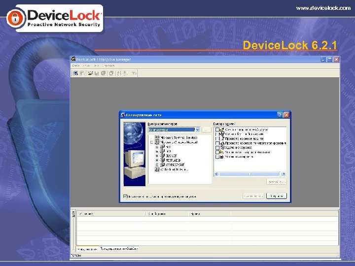
Task: Uncheck the show-dialog-at-next-startup checkbox
Action: pos(125,197)
